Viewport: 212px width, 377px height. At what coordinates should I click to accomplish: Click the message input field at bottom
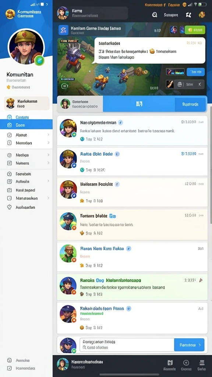point(127,345)
